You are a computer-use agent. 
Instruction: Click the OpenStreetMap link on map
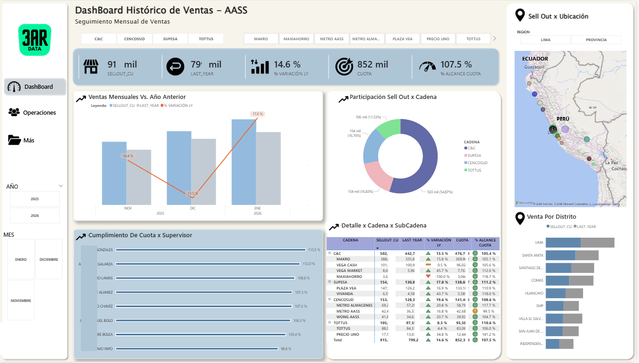[601, 204]
